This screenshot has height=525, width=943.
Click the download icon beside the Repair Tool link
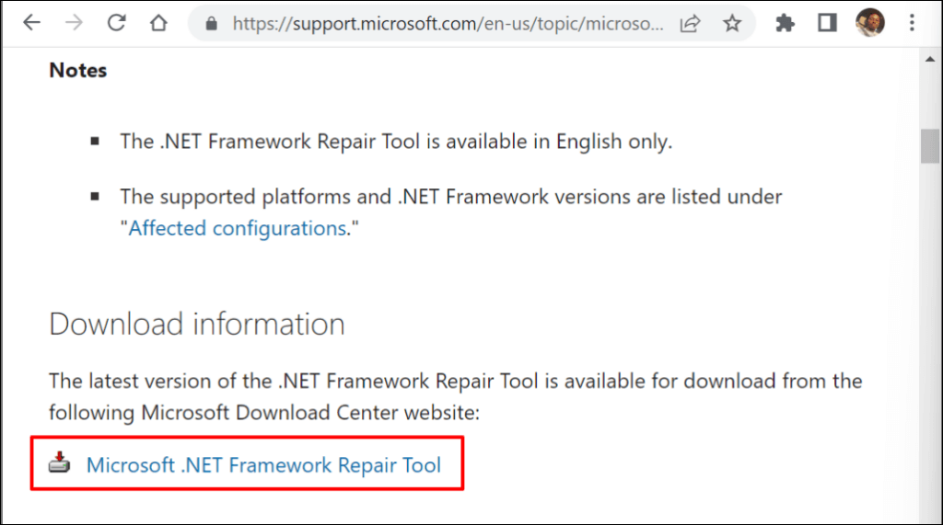click(x=60, y=463)
